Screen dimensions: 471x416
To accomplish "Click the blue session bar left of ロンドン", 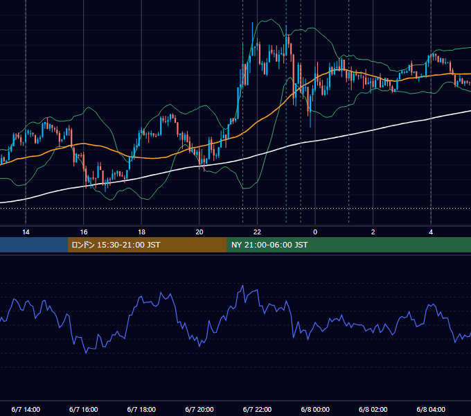I will click(34, 245).
